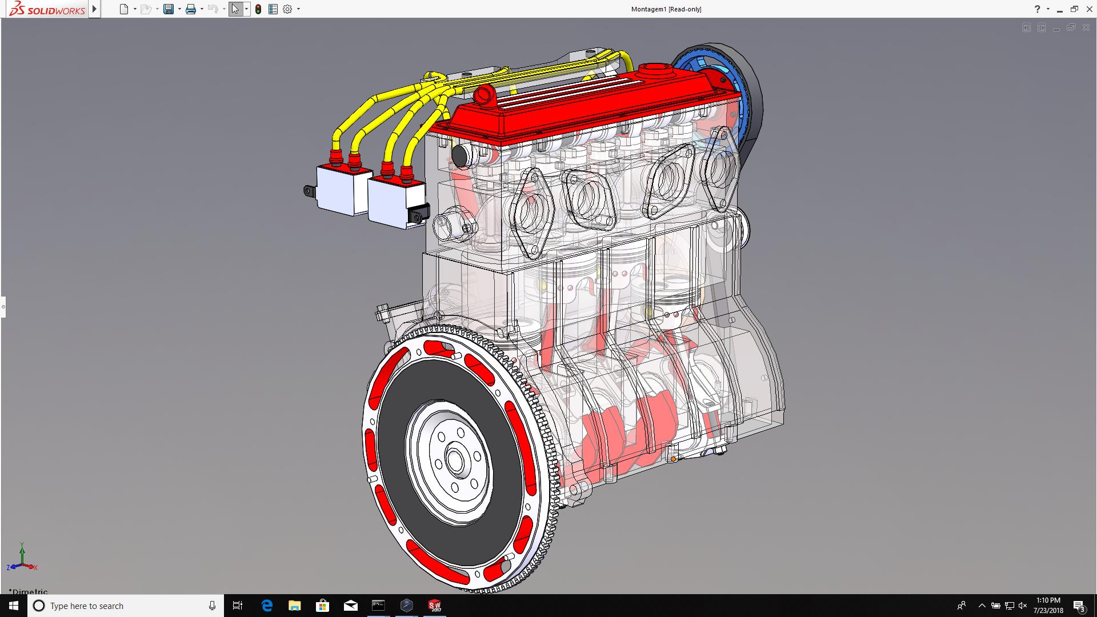Click the Help question mark icon
This screenshot has height=617, width=1097.
[x=1037, y=9]
